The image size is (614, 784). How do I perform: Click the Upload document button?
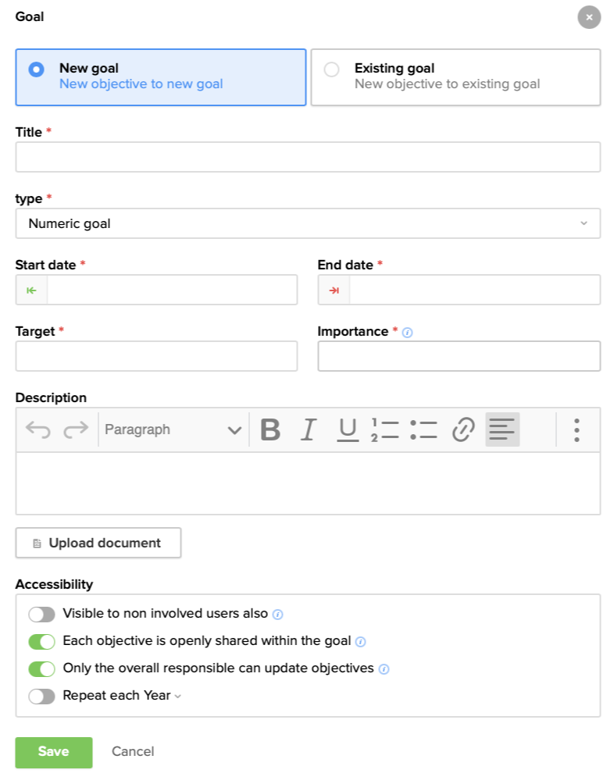coord(98,543)
